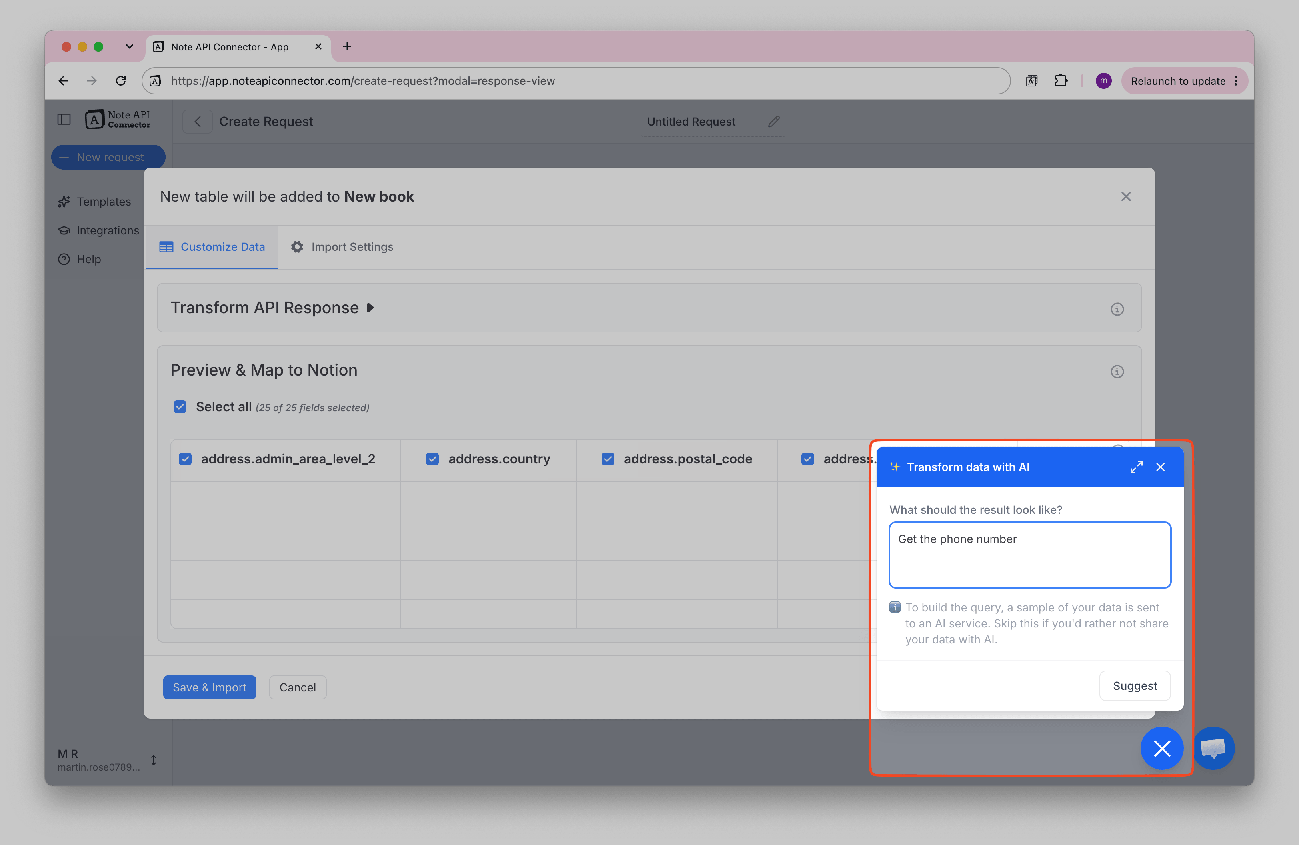The width and height of the screenshot is (1299, 845).
Task: Click the Suggest button
Action: coord(1135,686)
